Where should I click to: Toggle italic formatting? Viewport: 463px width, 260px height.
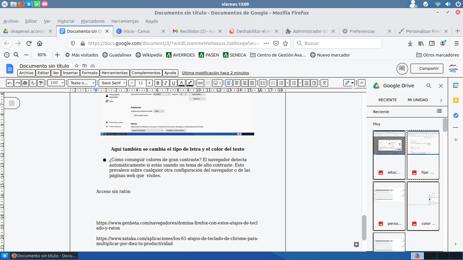click(166, 83)
